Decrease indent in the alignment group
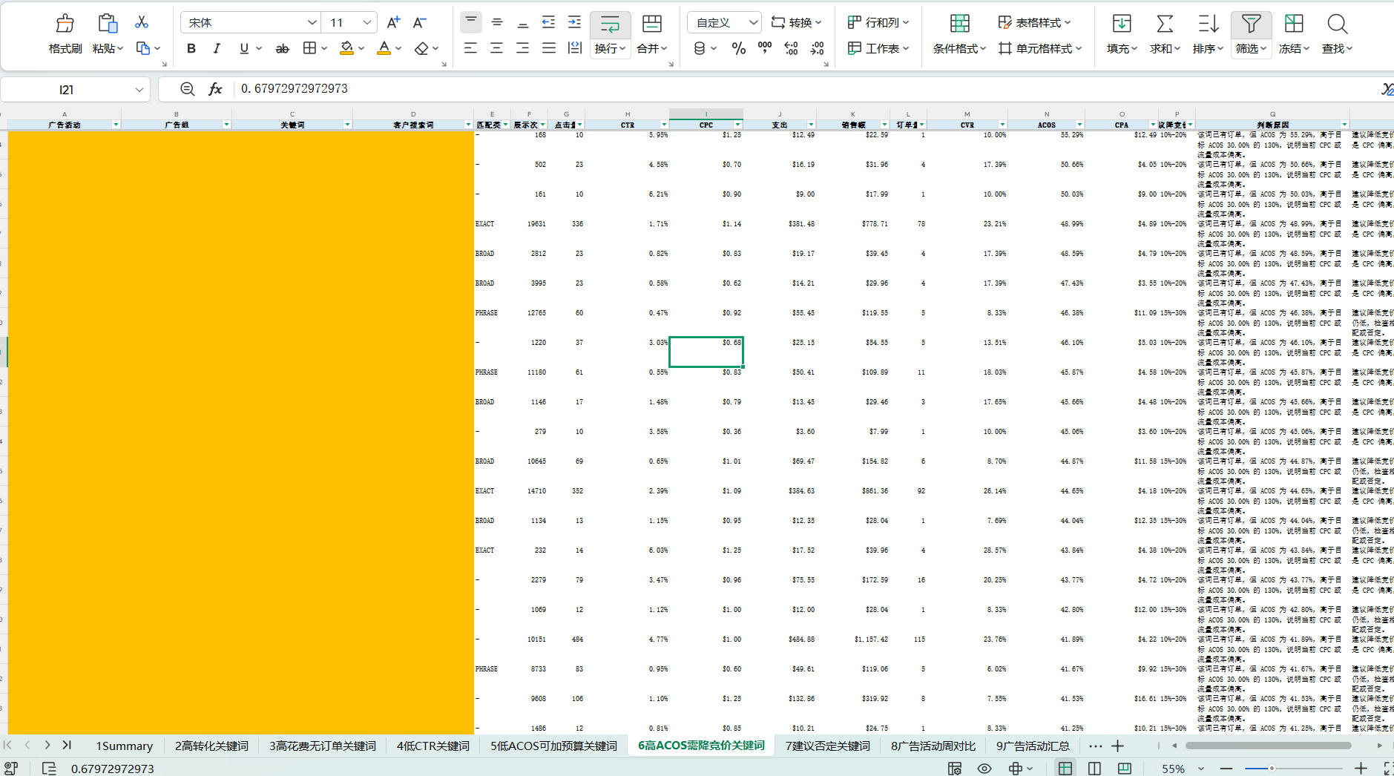 pyautogui.click(x=549, y=22)
